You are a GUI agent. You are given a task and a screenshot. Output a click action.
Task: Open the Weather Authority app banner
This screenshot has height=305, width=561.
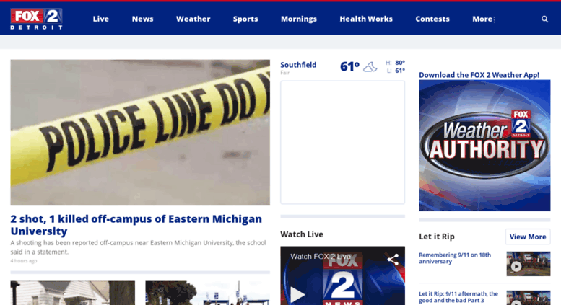pos(484,144)
